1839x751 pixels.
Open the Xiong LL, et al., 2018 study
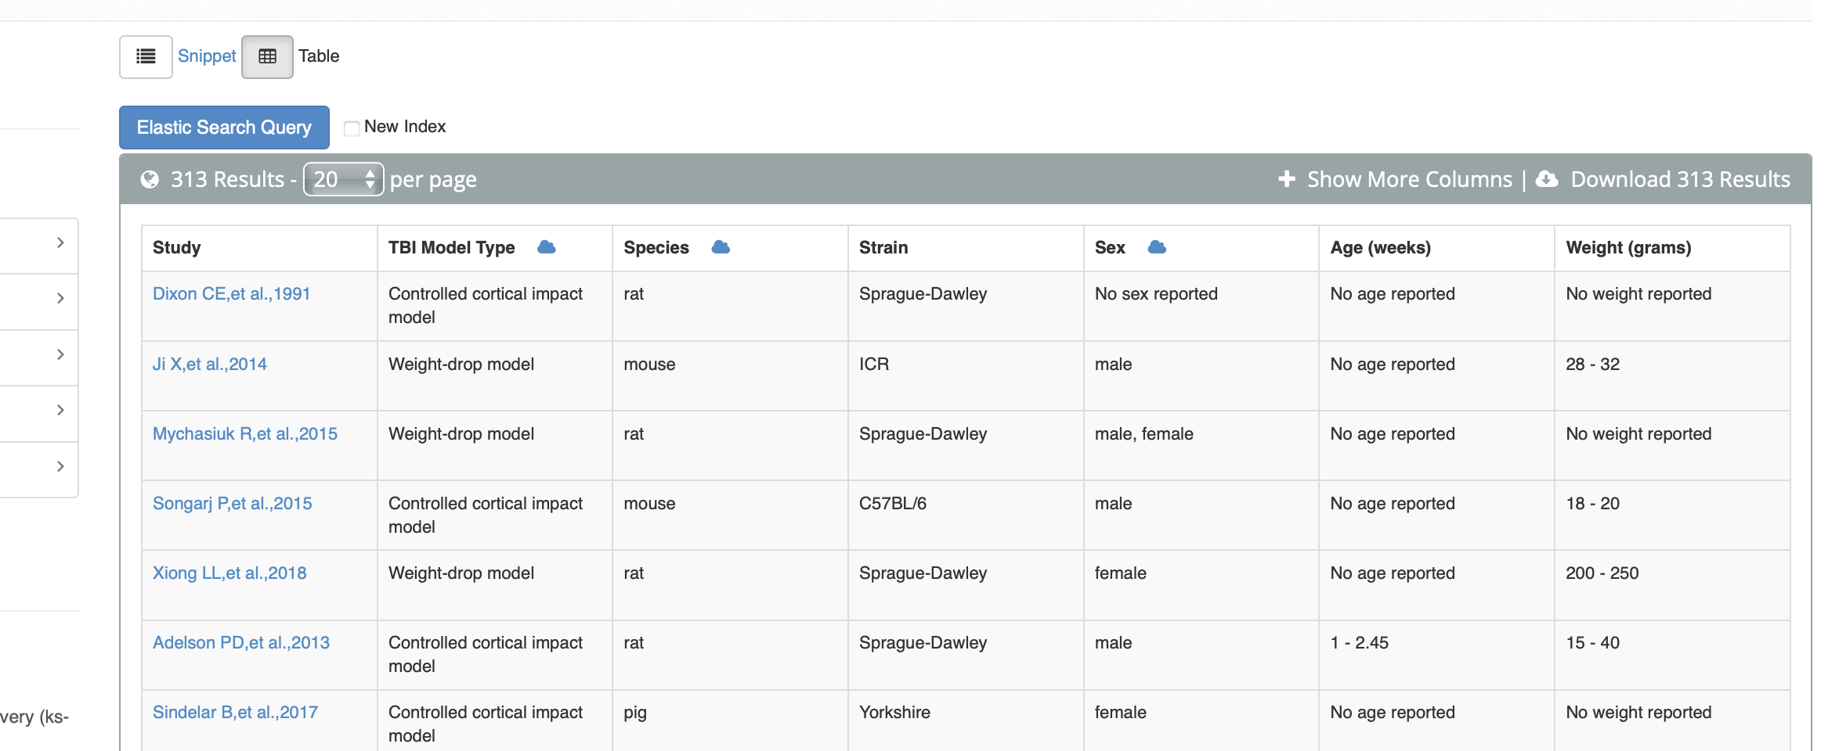[229, 573]
